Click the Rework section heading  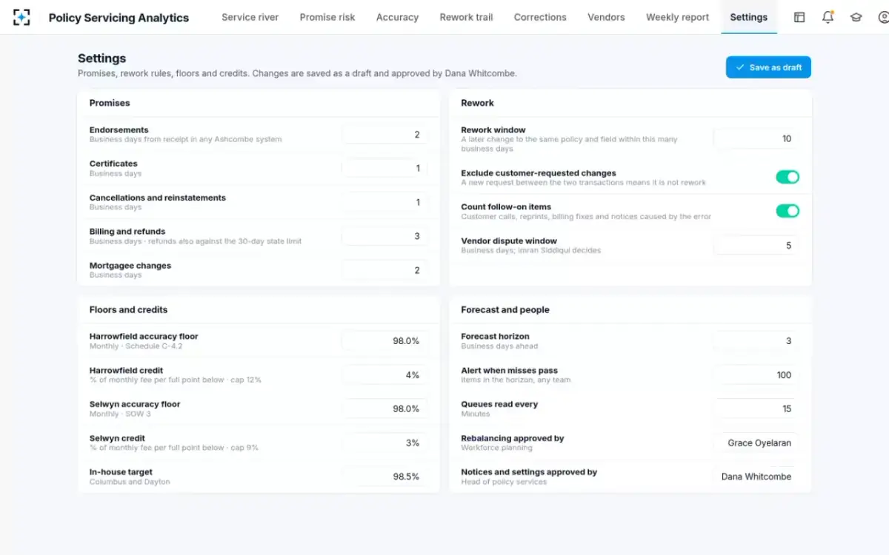coord(477,103)
